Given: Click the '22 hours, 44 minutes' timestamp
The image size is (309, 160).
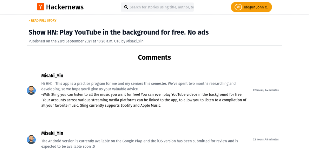Looking at the screenshot, I should click(266, 90).
